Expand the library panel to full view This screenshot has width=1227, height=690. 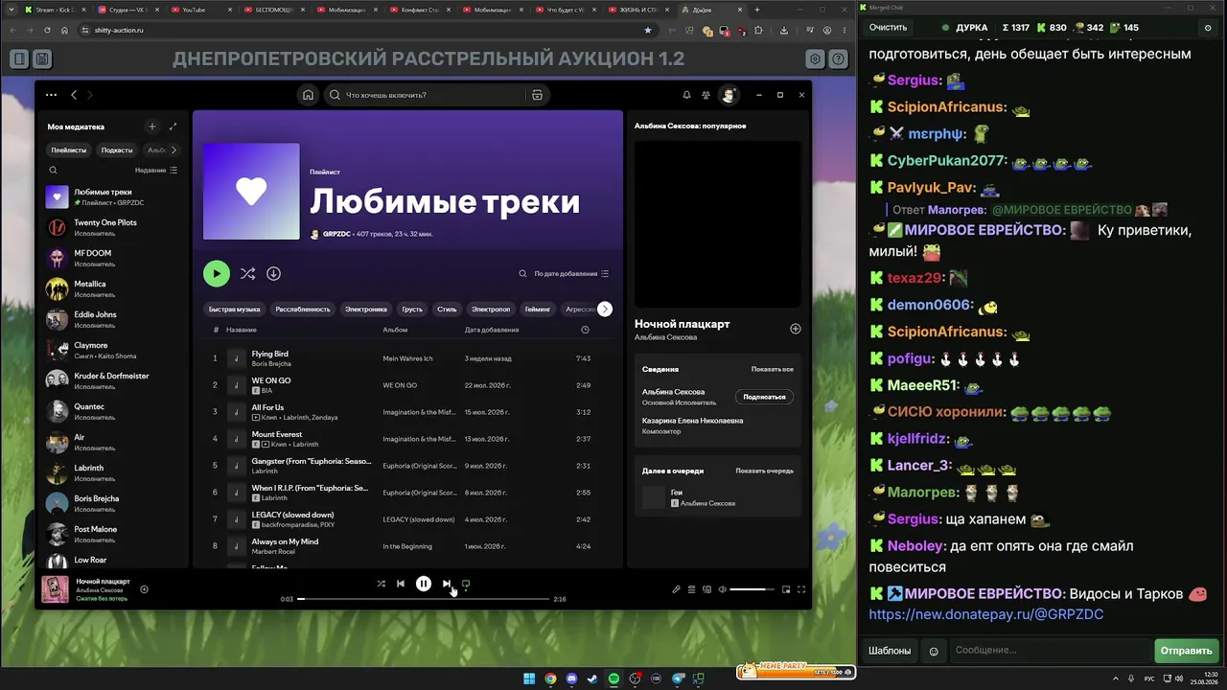click(x=173, y=126)
